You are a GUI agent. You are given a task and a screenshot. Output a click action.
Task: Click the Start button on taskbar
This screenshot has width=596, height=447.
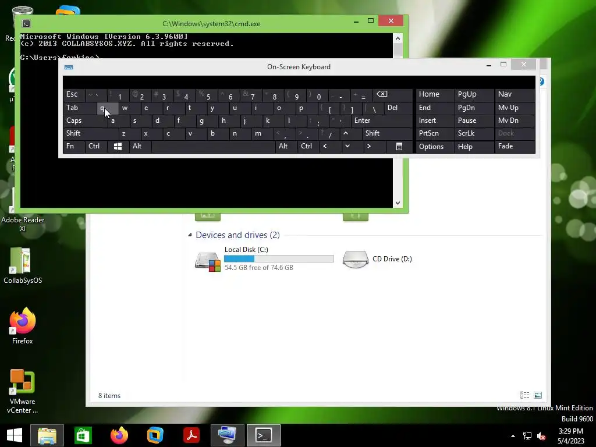coord(15,435)
